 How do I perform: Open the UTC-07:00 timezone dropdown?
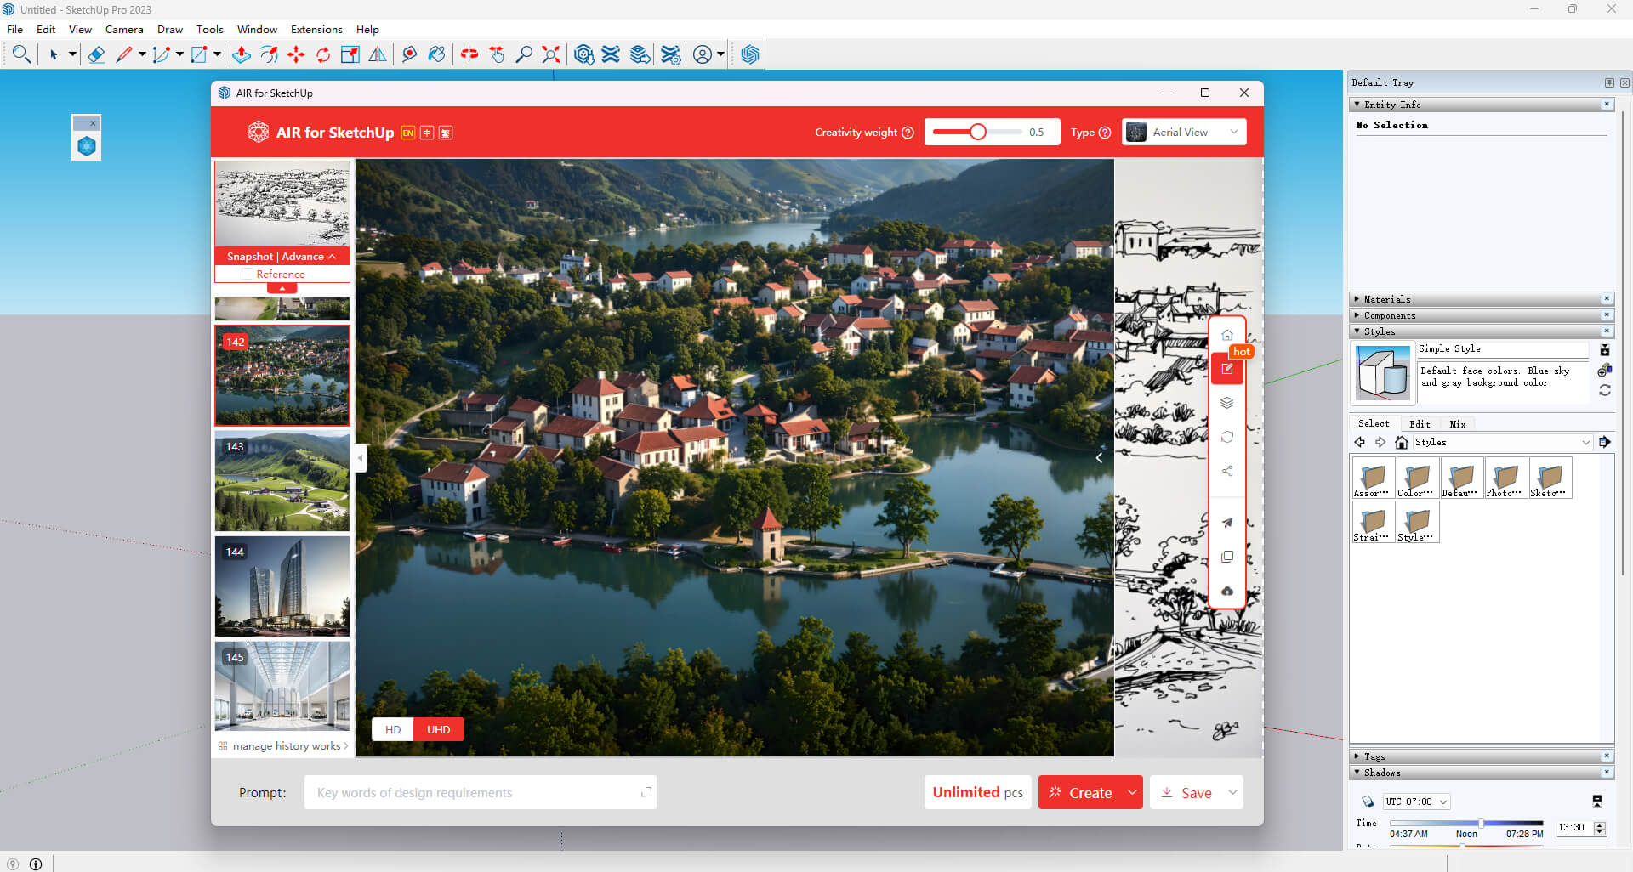click(1416, 801)
